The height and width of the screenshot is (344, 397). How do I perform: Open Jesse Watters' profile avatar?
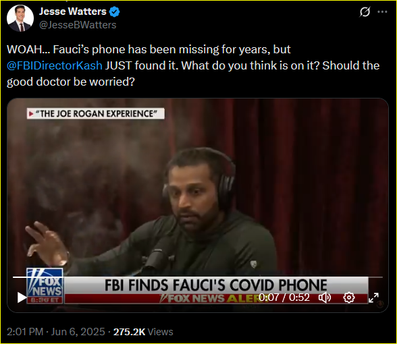[x=20, y=18]
